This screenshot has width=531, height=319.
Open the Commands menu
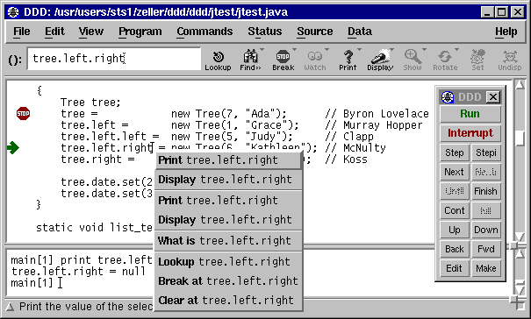click(205, 32)
